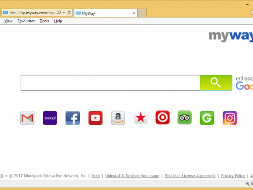
Task: Open the TripAdvisor owl icon
Action: [185, 118]
